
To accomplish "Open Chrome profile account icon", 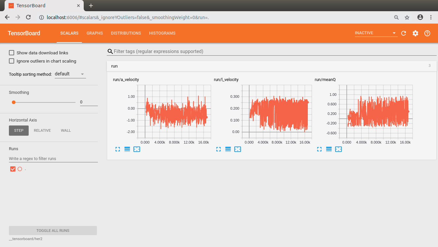I will tap(420, 17).
